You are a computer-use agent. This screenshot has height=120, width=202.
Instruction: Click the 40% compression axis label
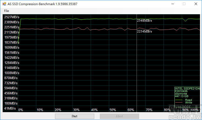[94, 110]
